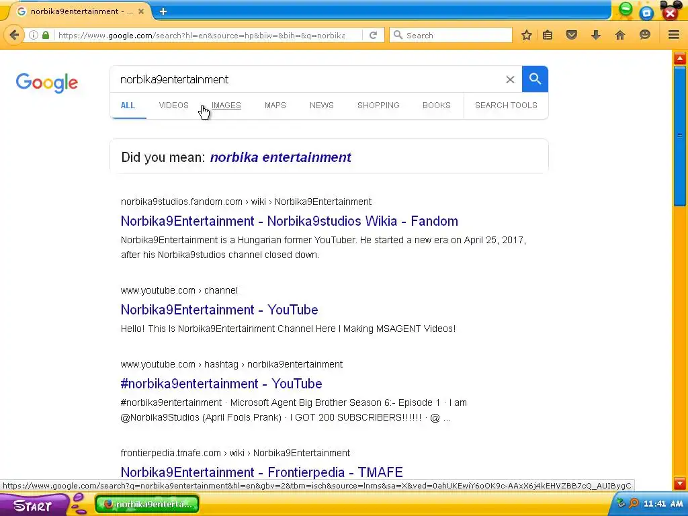Bookmark this page with star icon
The width and height of the screenshot is (688, 516).
coord(527,35)
